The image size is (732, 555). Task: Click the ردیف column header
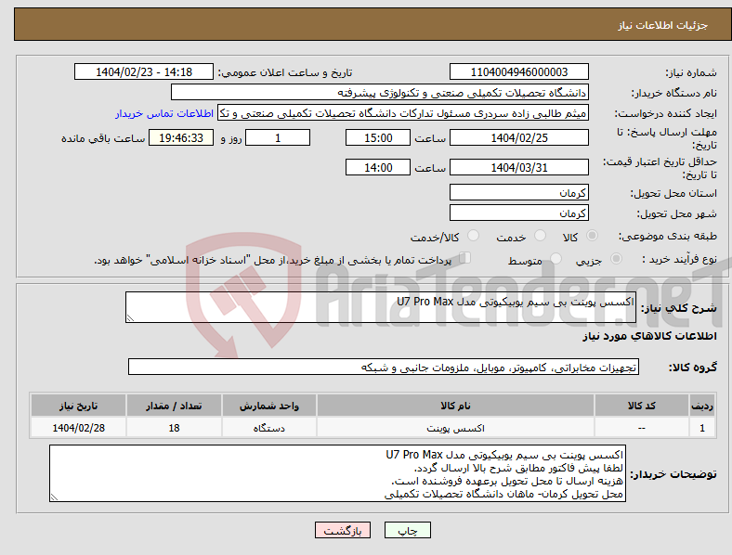(702, 406)
